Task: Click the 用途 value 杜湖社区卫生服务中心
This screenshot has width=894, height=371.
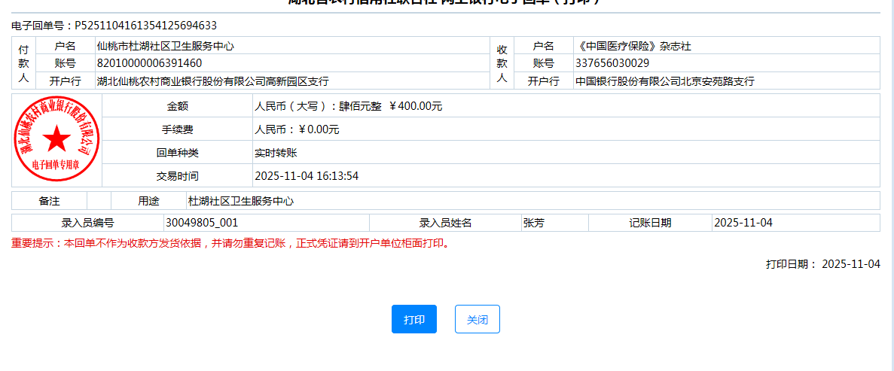Action: coord(240,201)
